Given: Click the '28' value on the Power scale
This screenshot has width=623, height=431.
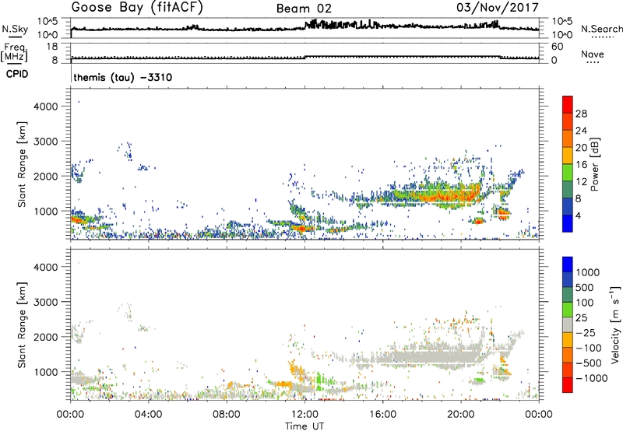Looking at the screenshot, I should 581,114.
